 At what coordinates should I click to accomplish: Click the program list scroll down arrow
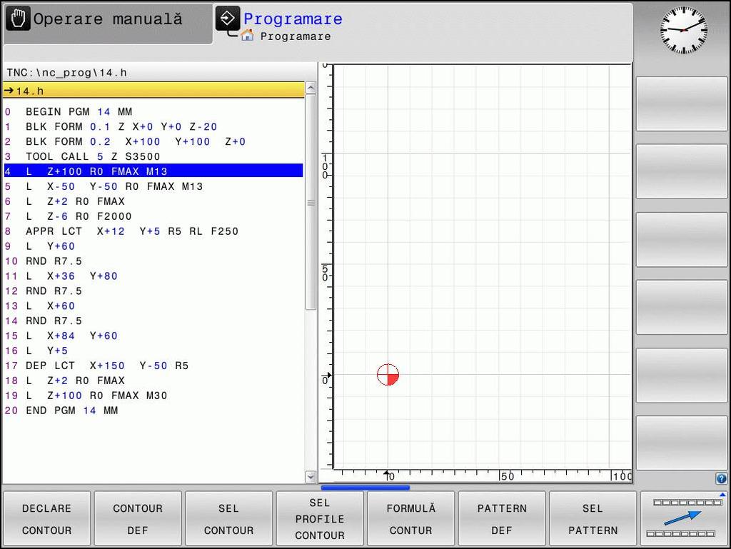[x=311, y=477]
